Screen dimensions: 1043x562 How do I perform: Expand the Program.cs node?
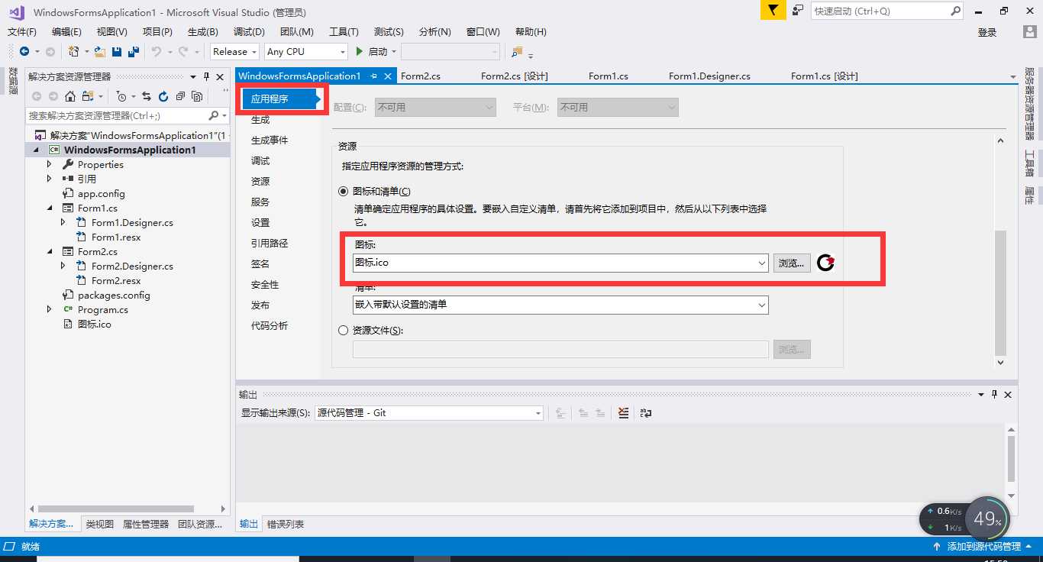click(50, 309)
